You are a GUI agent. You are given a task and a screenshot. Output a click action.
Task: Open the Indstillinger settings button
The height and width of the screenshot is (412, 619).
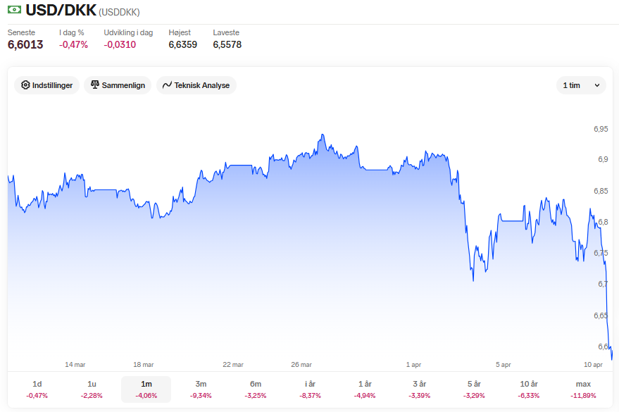[47, 85]
